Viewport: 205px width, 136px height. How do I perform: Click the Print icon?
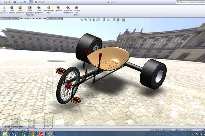point(20,2)
